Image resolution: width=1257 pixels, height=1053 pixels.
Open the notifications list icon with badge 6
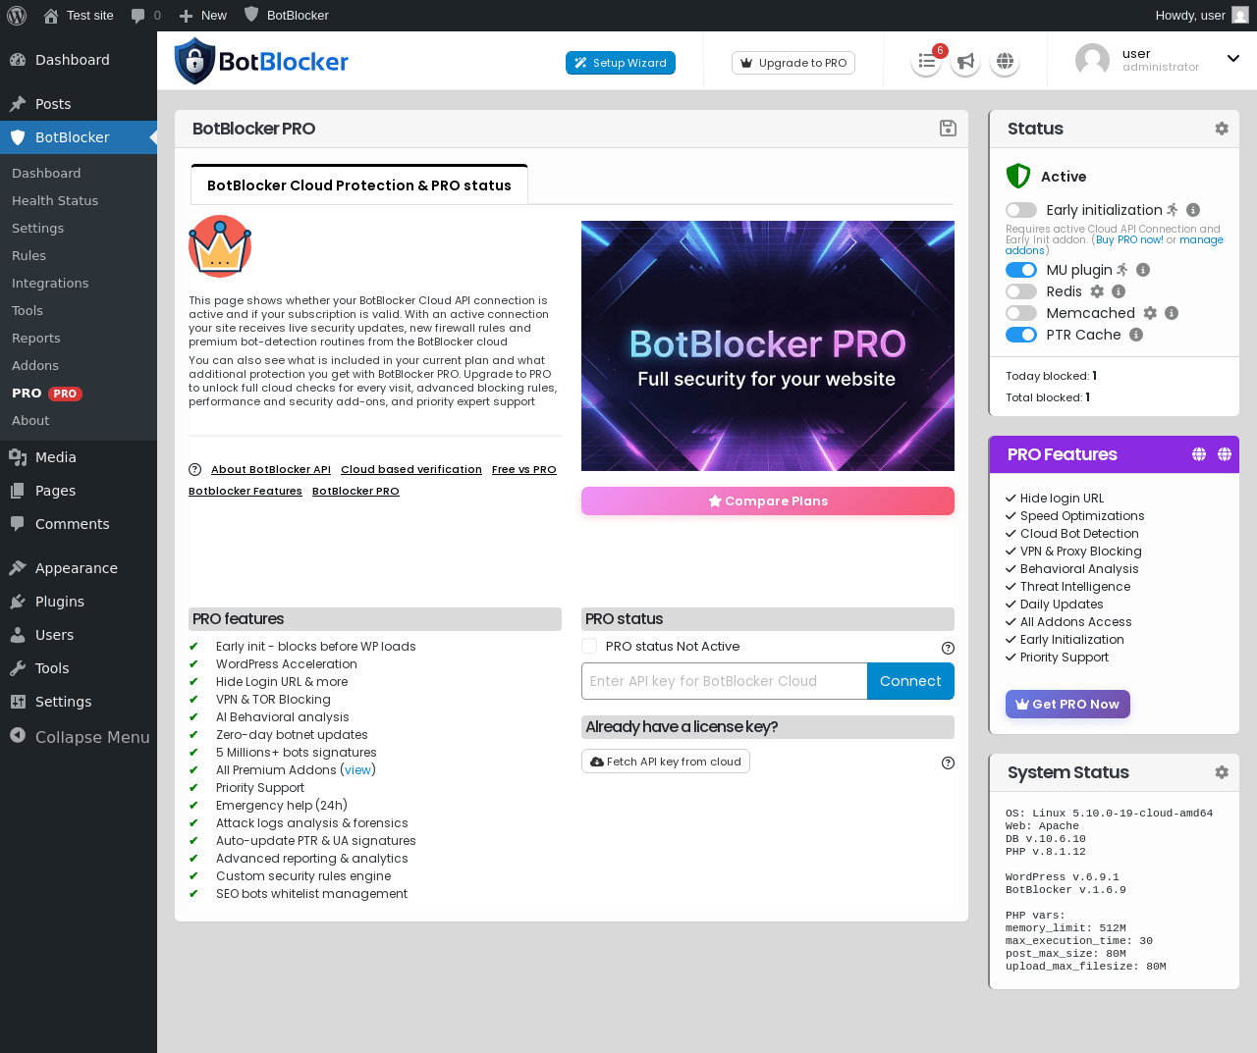926,62
